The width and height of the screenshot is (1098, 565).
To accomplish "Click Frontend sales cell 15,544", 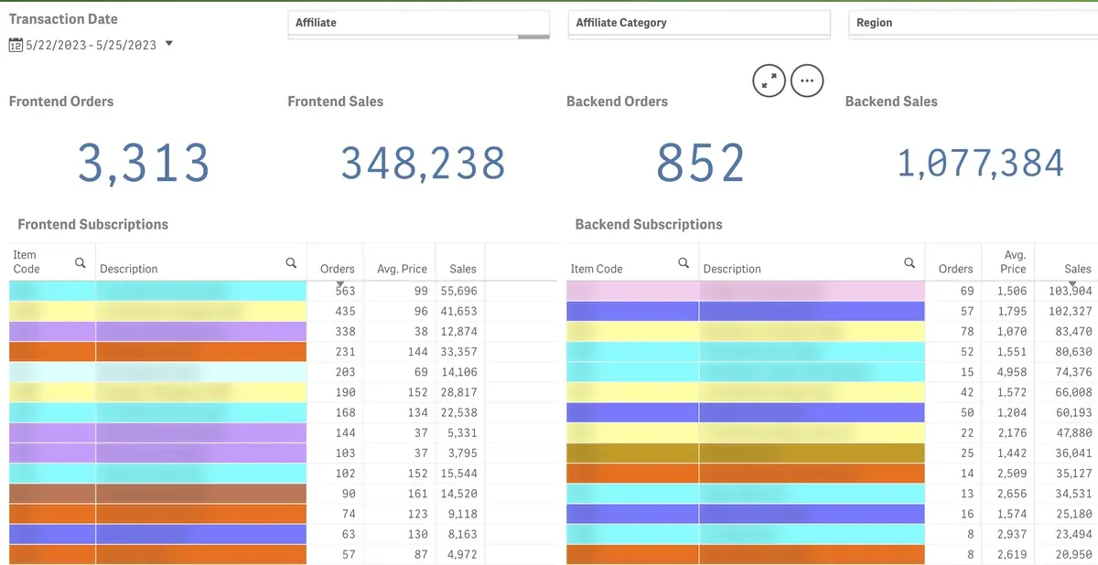I will tap(458, 473).
